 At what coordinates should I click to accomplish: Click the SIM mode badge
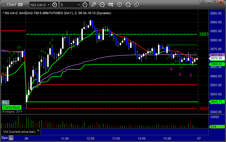tap(20, 5)
